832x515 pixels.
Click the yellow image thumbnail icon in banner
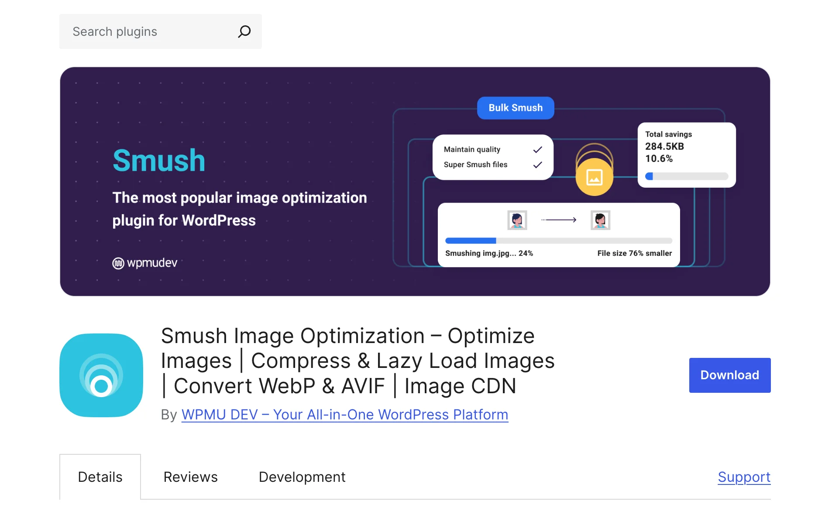[594, 176]
